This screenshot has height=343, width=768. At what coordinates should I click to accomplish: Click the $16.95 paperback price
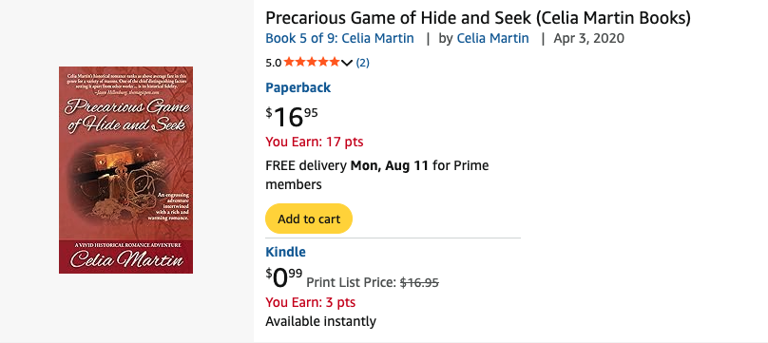[x=292, y=117]
